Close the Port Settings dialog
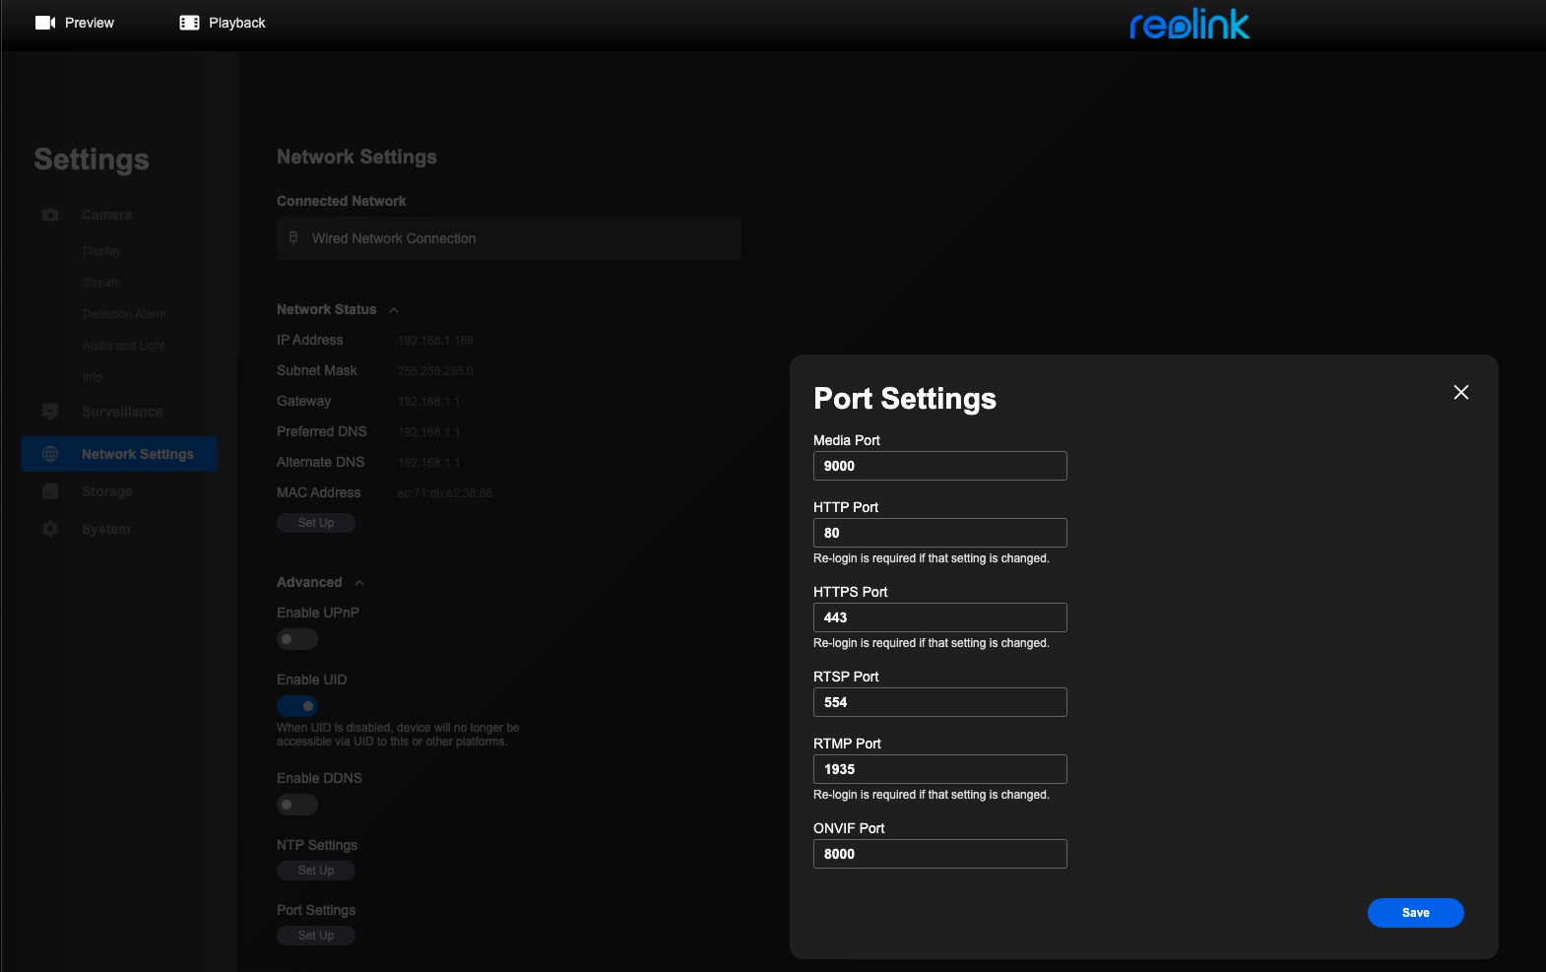 (x=1461, y=392)
